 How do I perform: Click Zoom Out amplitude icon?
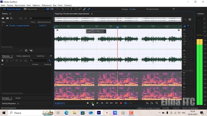[x=152, y=103]
